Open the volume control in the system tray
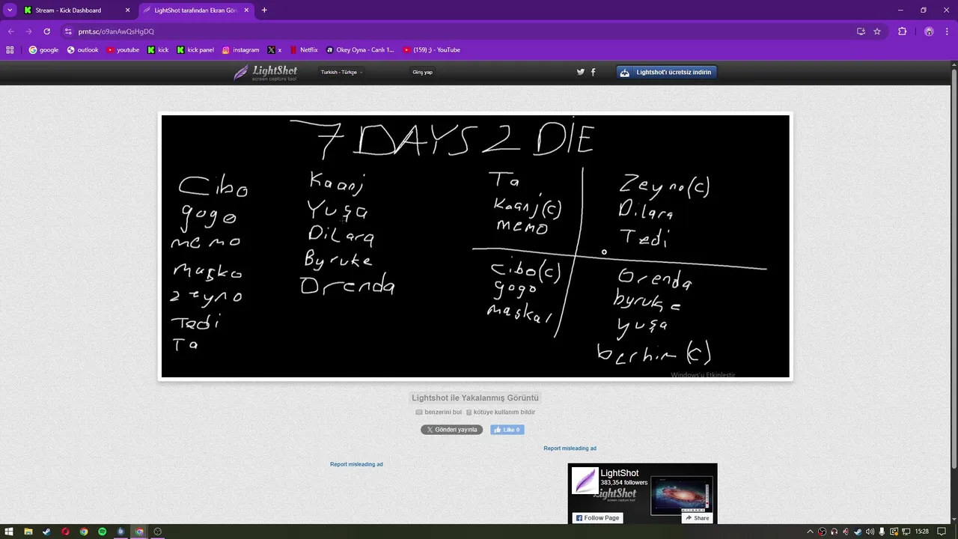The image size is (958, 539). [870, 532]
